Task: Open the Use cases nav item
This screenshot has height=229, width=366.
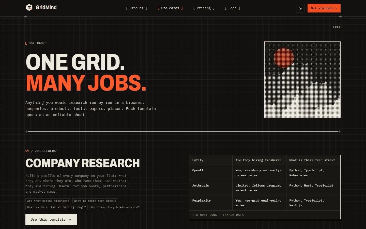Action: click(x=170, y=8)
